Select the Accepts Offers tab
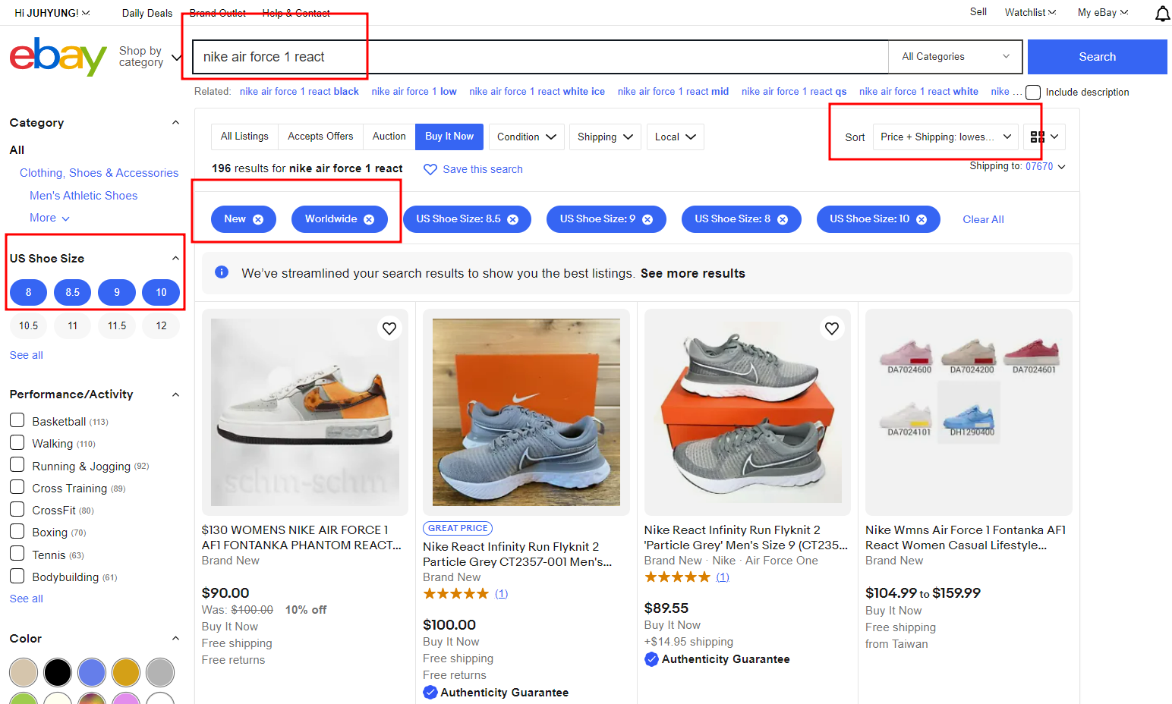The image size is (1172, 704). pos(320,137)
